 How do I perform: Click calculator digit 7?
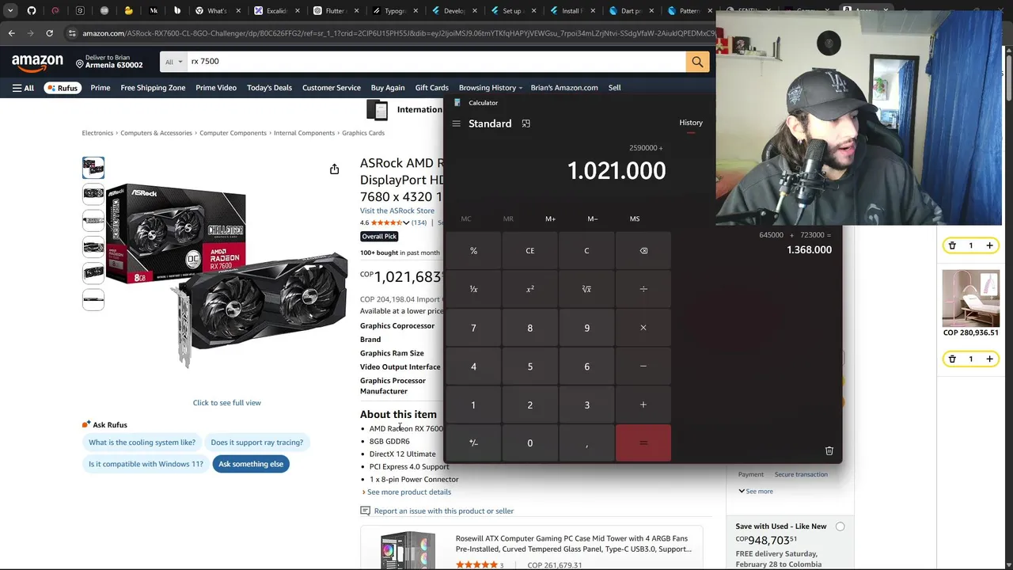[473, 328]
